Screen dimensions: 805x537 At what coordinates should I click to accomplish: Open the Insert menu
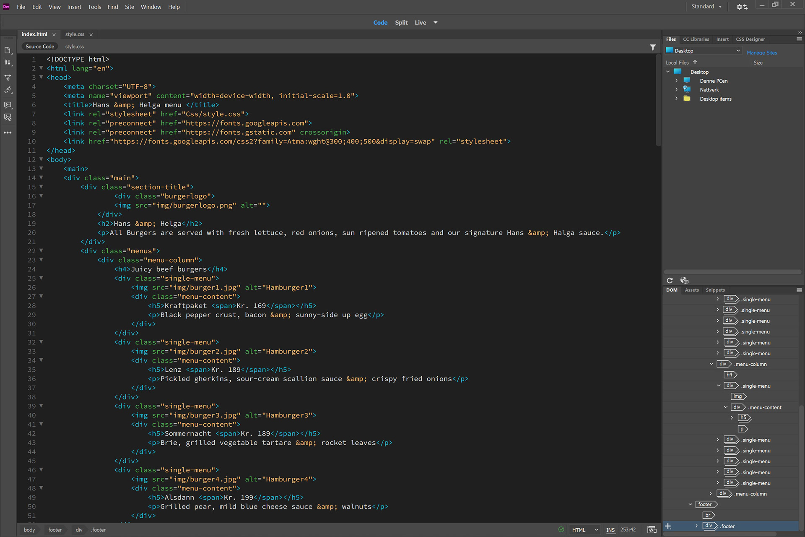point(74,7)
